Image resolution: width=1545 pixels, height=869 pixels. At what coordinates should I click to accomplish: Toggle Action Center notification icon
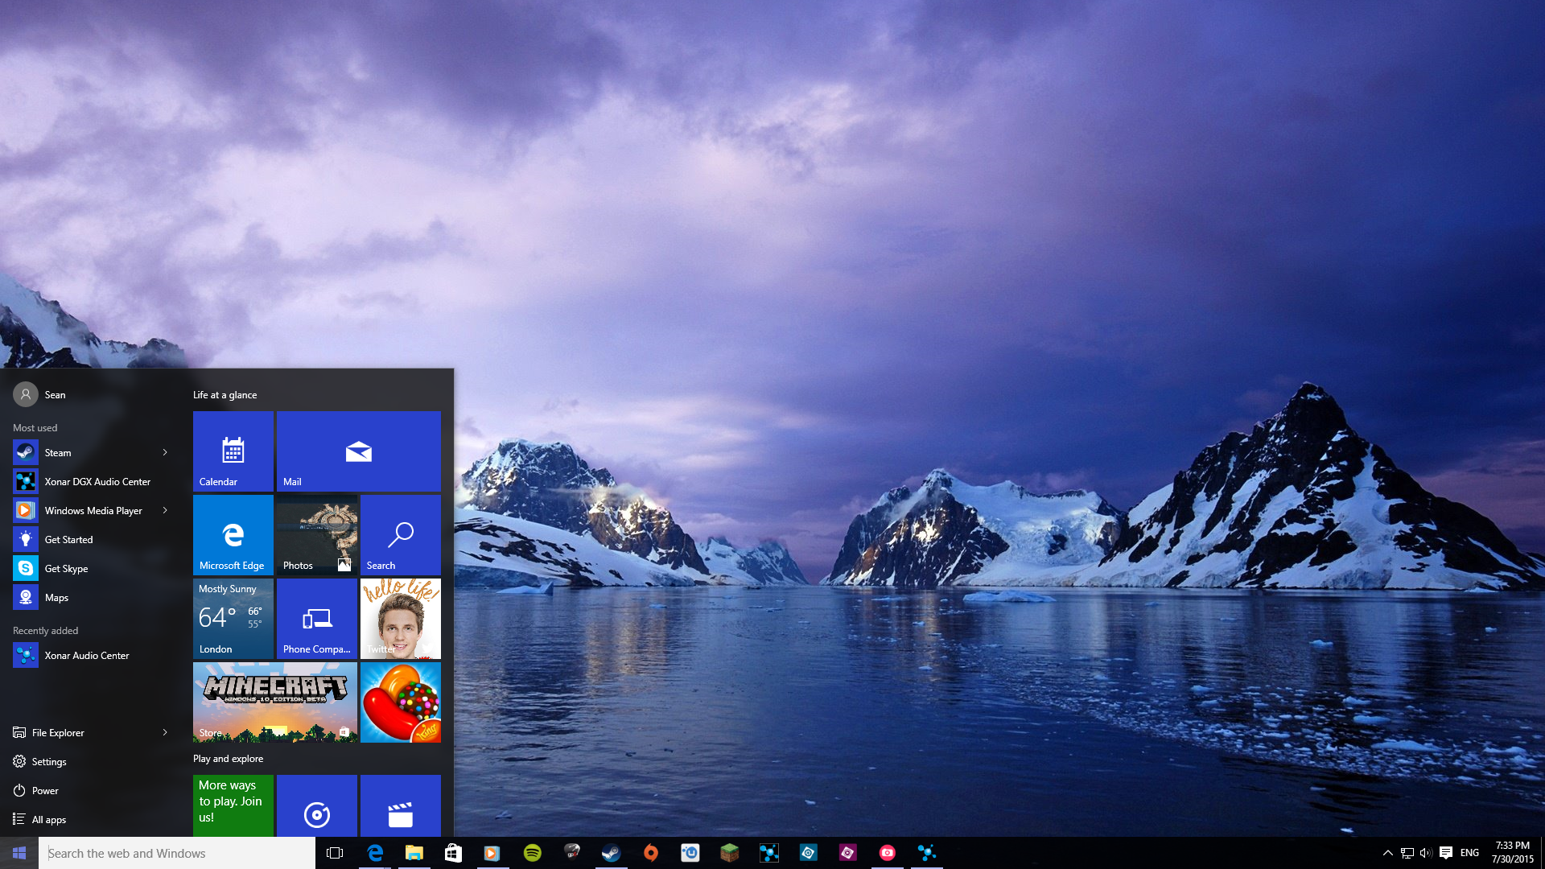point(1448,853)
